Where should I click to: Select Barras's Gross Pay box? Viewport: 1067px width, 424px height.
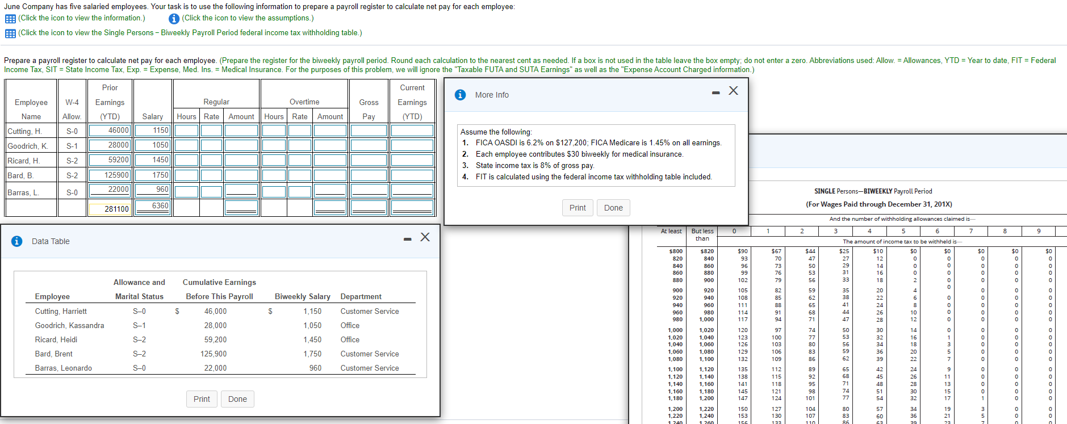coord(369,191)
